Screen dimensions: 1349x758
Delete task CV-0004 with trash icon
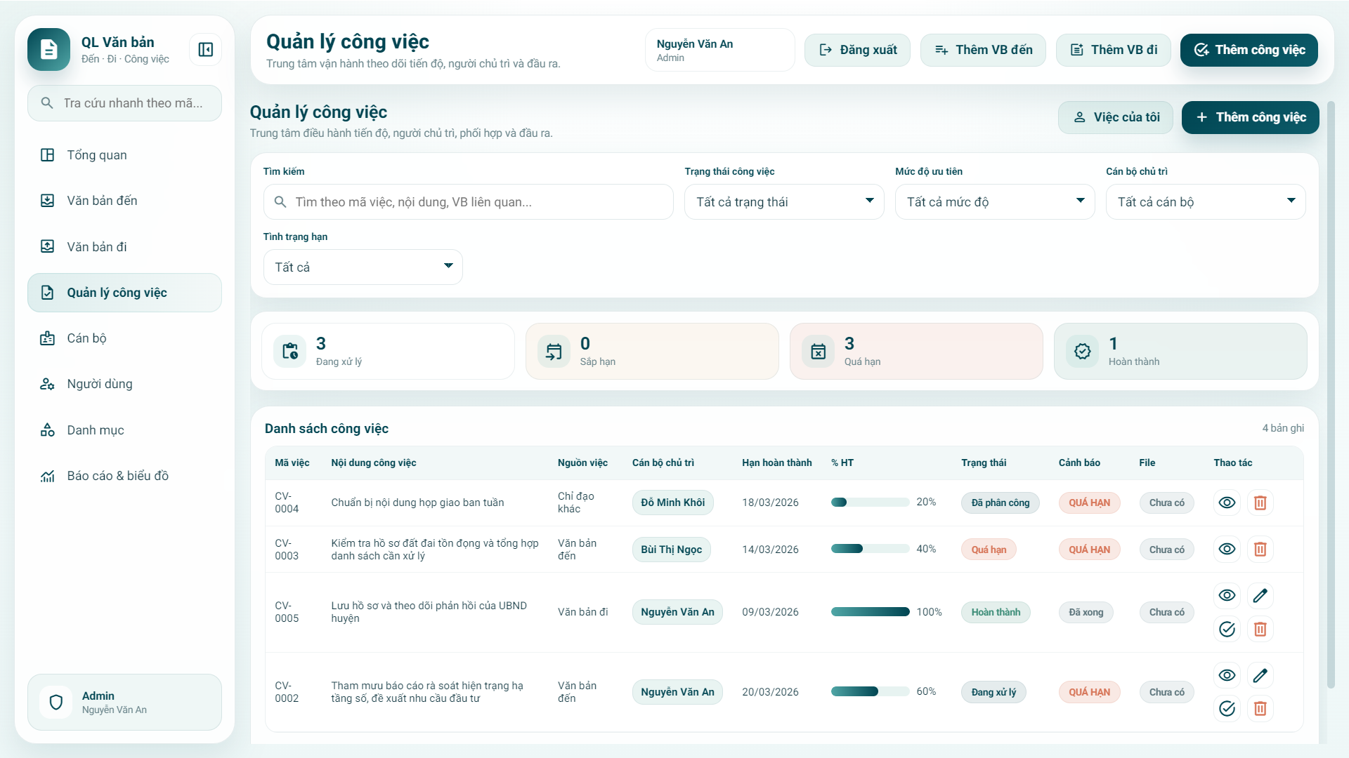(x=1260, y=503)
